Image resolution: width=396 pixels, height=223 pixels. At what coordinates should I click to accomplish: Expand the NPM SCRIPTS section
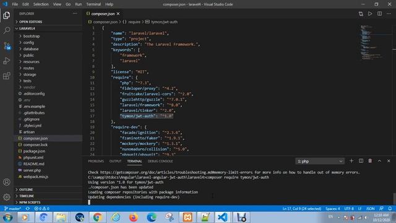(x=48, y=203)
